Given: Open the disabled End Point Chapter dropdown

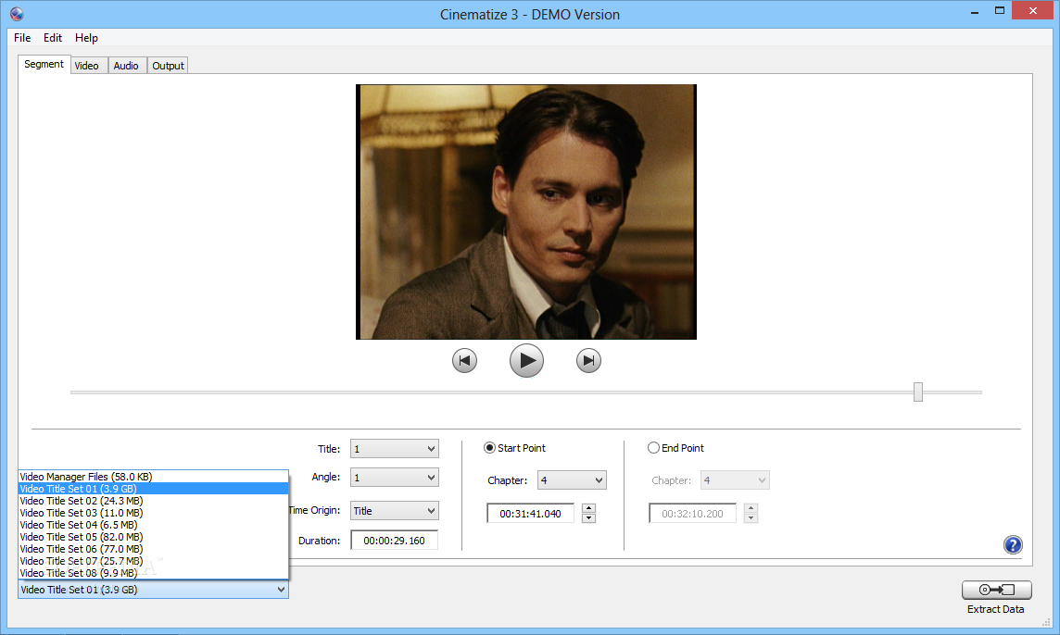Looking at the screenshot, I should pos(735,480).
